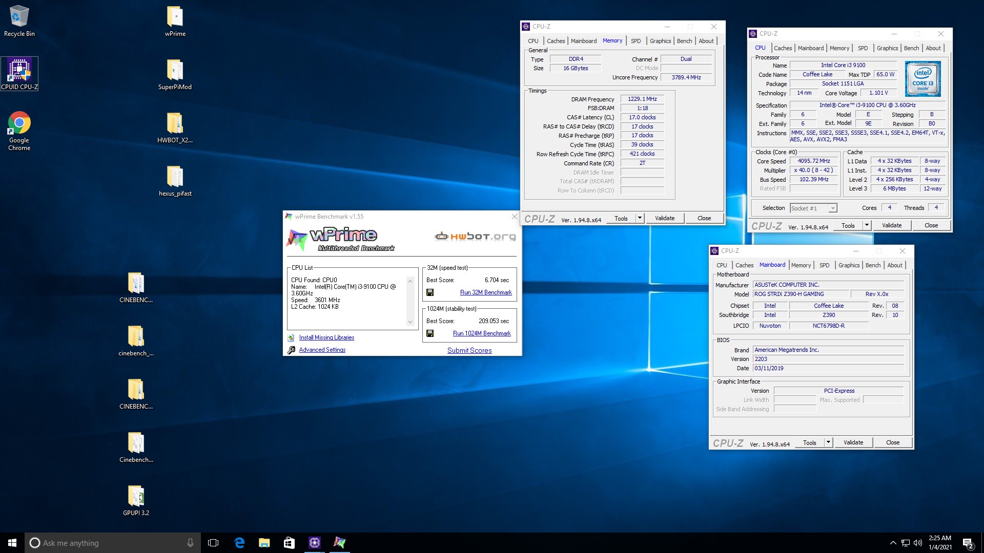The width and height of the screenshot is (984, 553).
Task: Click the network icon in system tray
Action: click(906, 543)
